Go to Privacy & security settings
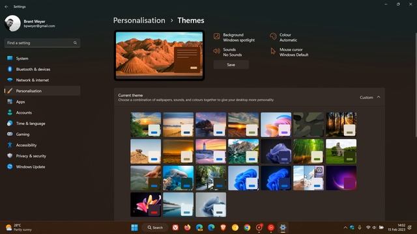The image size is (417, 234). (42, 156)
